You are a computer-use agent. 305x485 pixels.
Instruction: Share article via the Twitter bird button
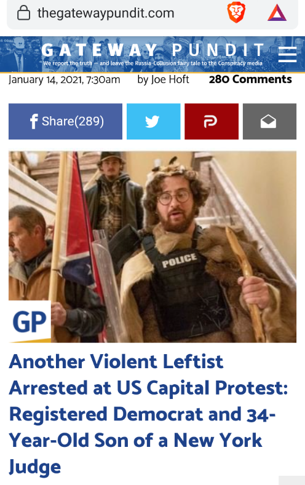[154, 121]
